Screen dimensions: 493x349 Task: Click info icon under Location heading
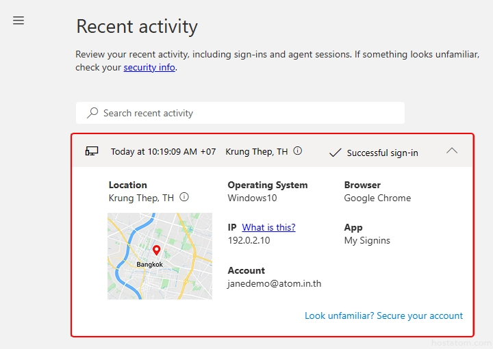(x=184, y=197)
